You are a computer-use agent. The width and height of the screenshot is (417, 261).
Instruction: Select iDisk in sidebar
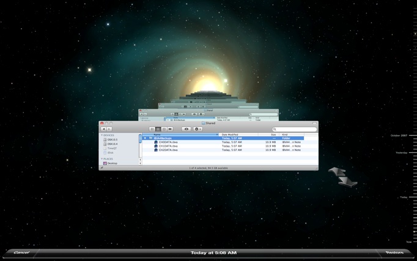click(x=108, y=153)
